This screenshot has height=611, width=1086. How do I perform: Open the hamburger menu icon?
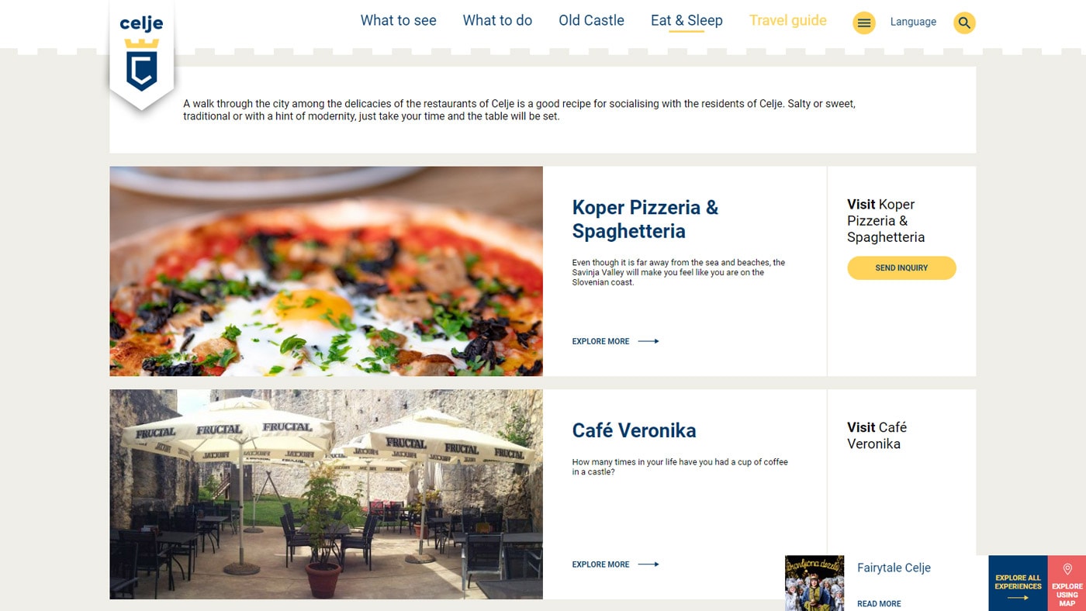tap(863, 22)
